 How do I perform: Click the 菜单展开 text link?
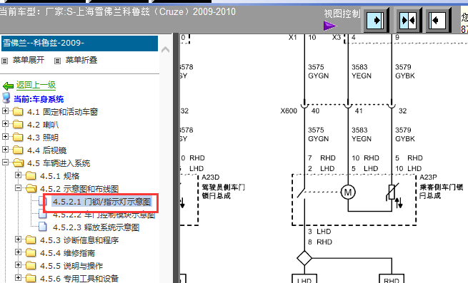(29, 60)
